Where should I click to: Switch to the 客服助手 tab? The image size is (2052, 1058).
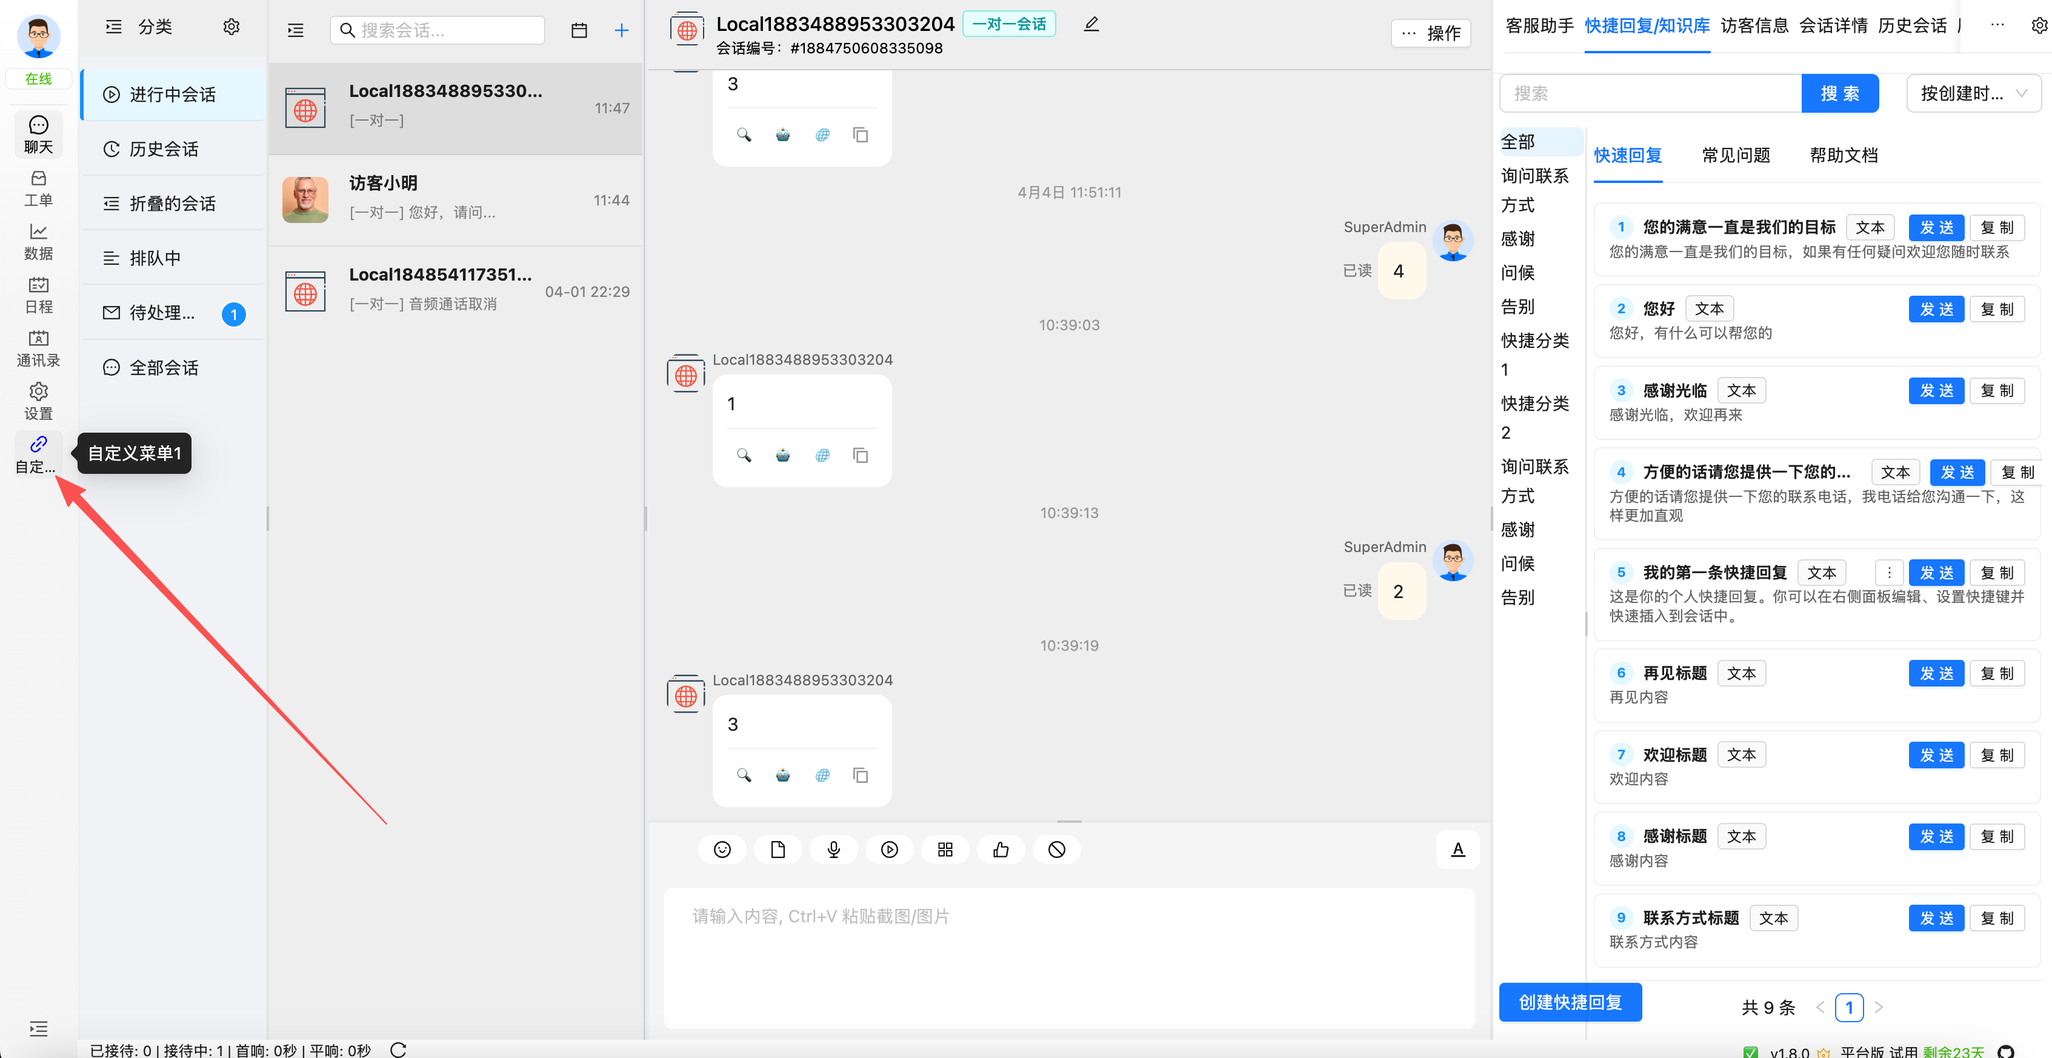(x=1539, y=26)
